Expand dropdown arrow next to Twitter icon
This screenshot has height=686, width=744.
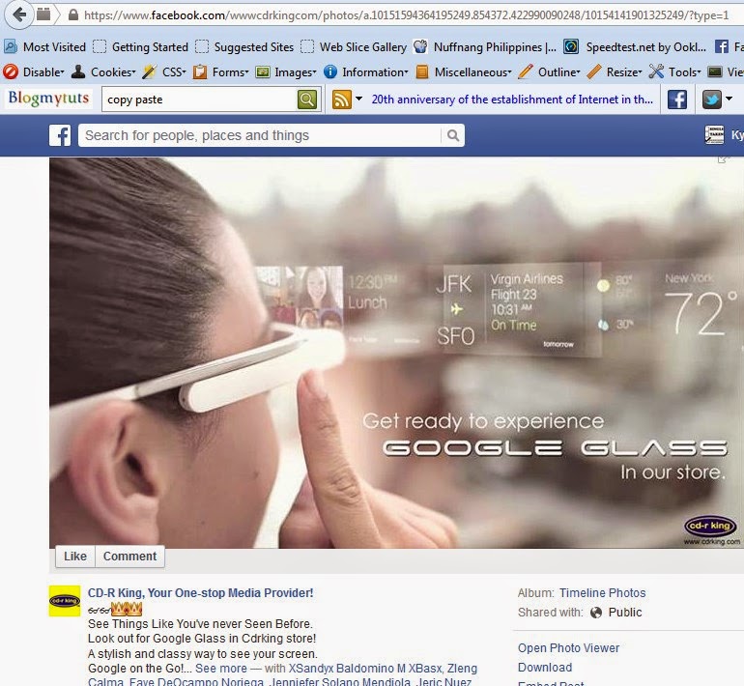(x=729, y=99)
